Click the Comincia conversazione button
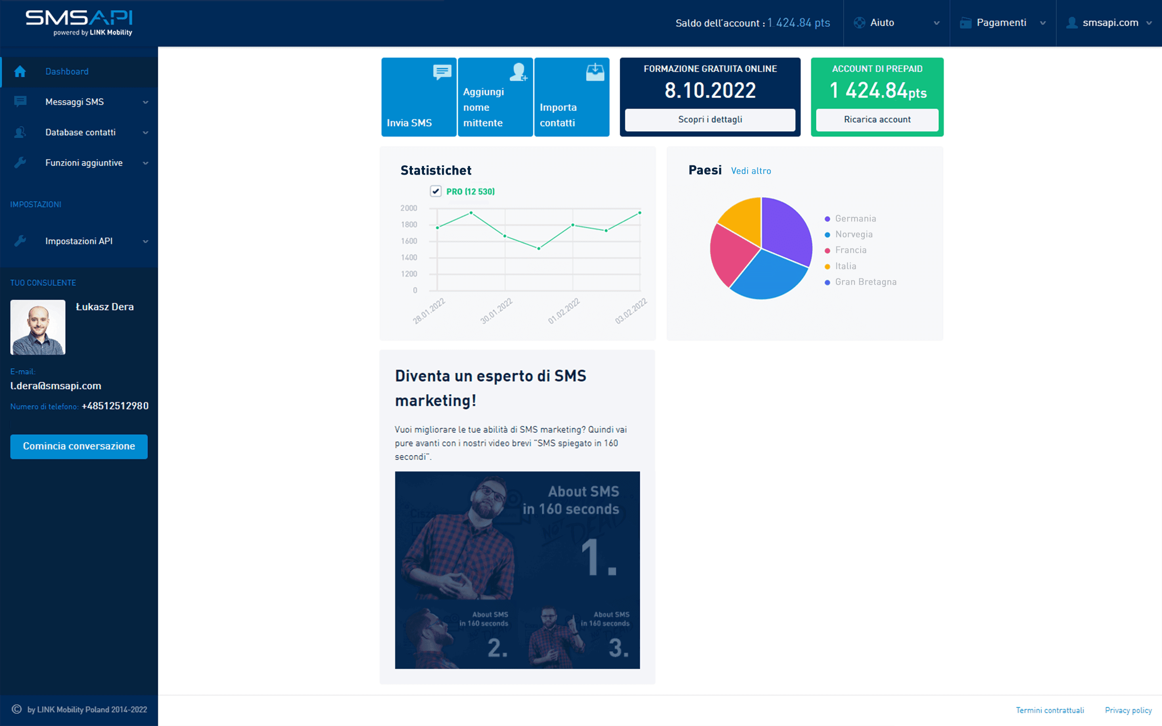 pos(79,446)
